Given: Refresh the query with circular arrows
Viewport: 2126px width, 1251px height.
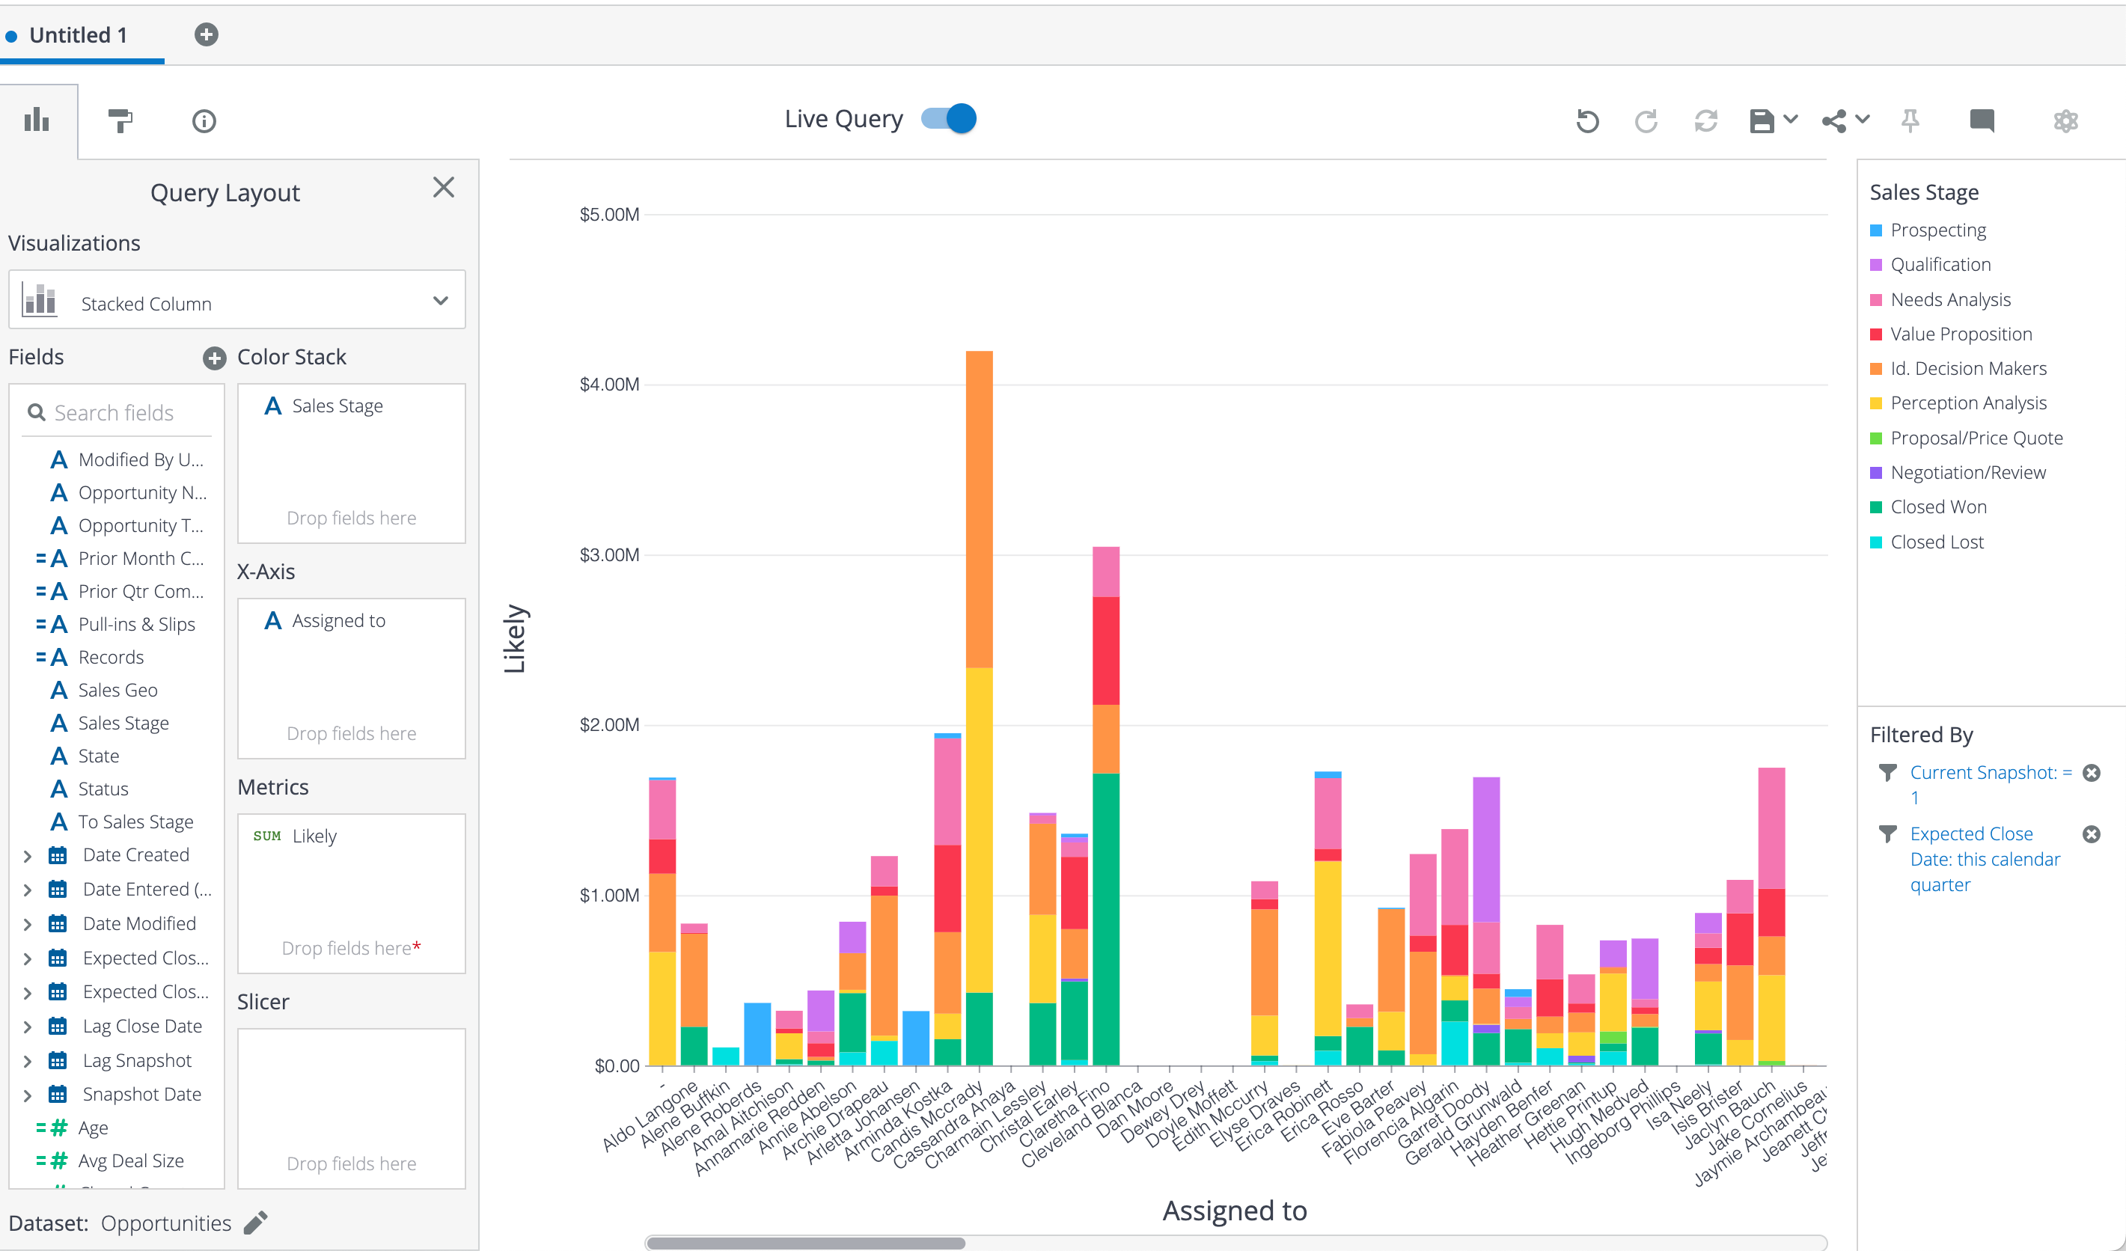Looking at the screenshot, I should point(1706,120).
